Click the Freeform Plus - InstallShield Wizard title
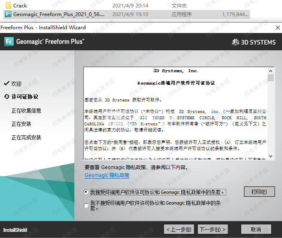This screenshot has width=282, height=238. tap(43, 28)
